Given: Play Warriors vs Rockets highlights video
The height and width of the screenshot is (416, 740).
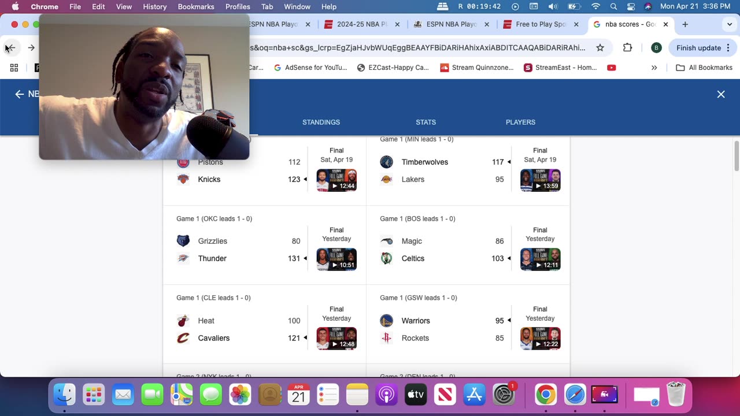Looking at the screenshot, I should [540, 339].
